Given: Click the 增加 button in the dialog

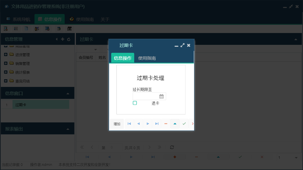Looking at the screenshot, I should (x=116, y=124).
